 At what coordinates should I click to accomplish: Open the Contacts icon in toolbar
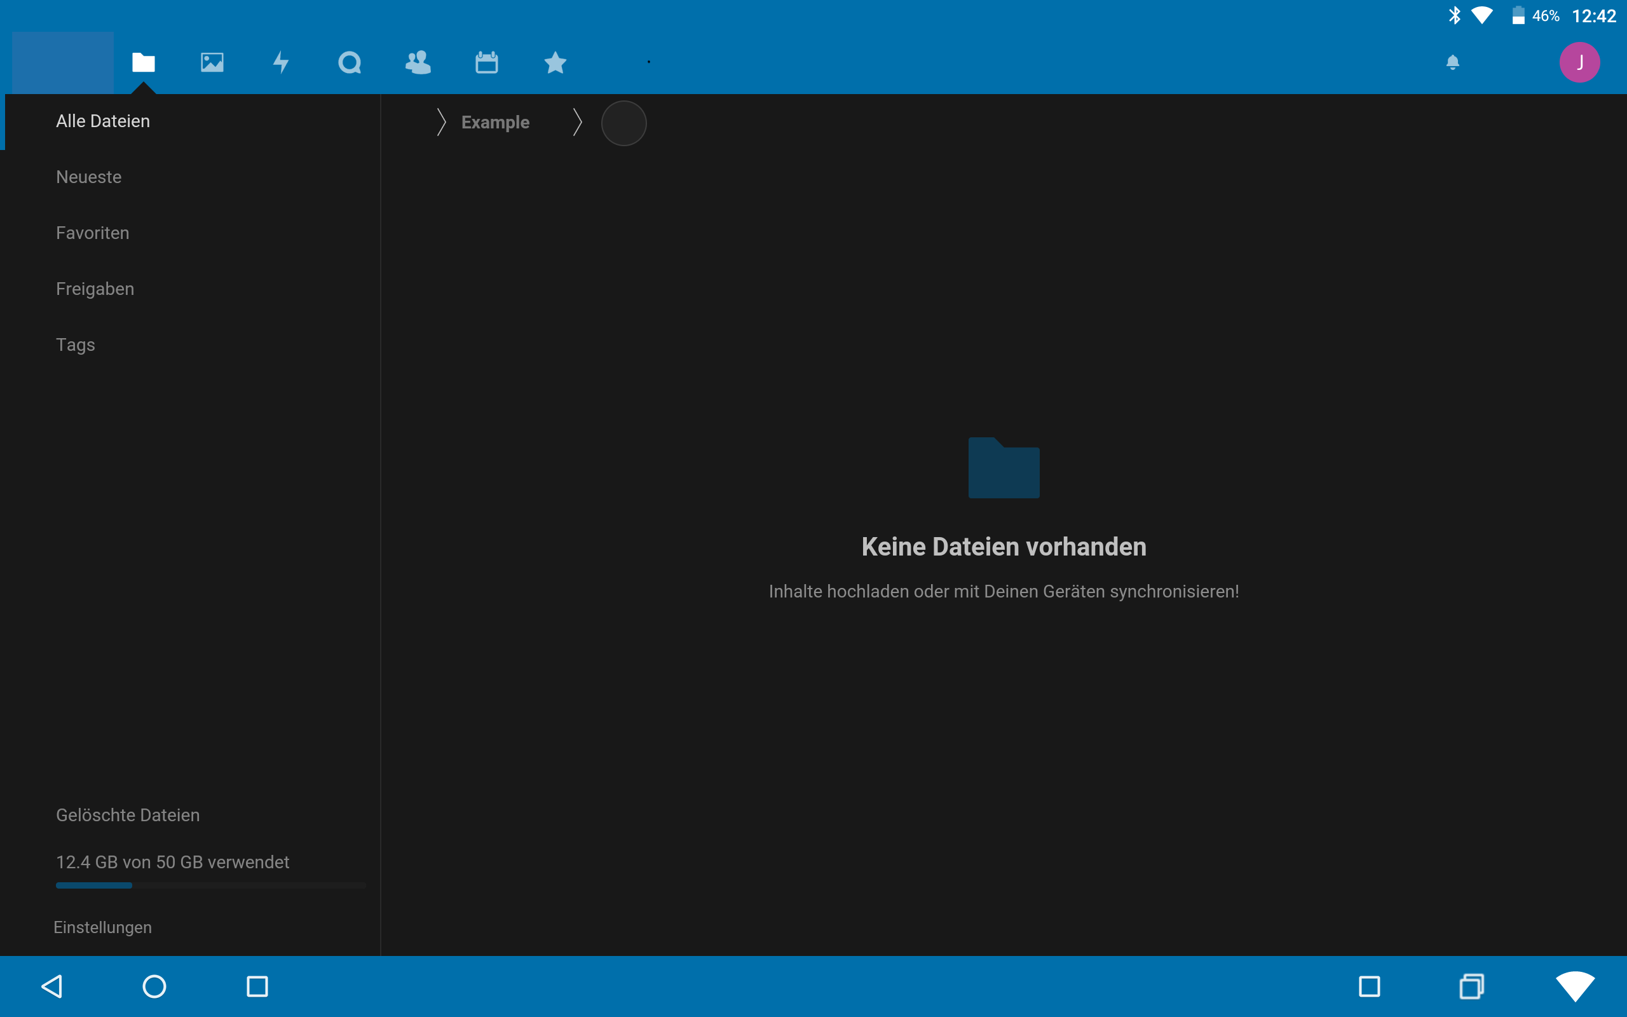click(x=418, y=62)
